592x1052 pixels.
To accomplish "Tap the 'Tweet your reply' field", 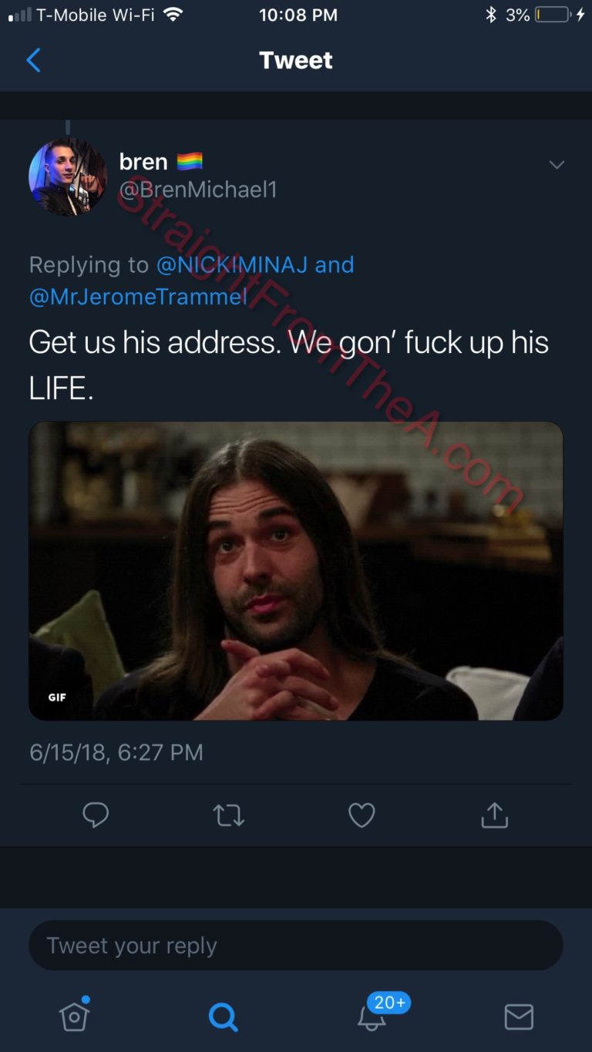I will coord(296,945).
